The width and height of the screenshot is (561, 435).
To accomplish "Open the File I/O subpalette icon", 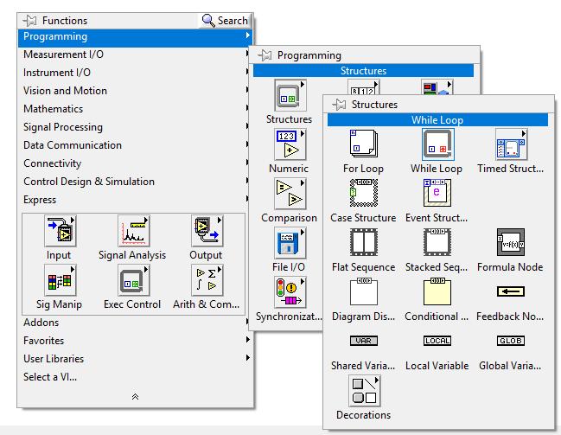I will (290, 243).
